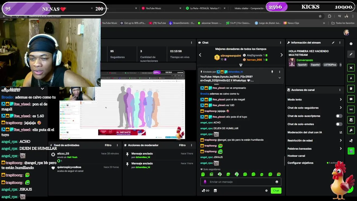Click broadcast signal icon in sidebar
The image size is (357, 201).
point(351,109)
